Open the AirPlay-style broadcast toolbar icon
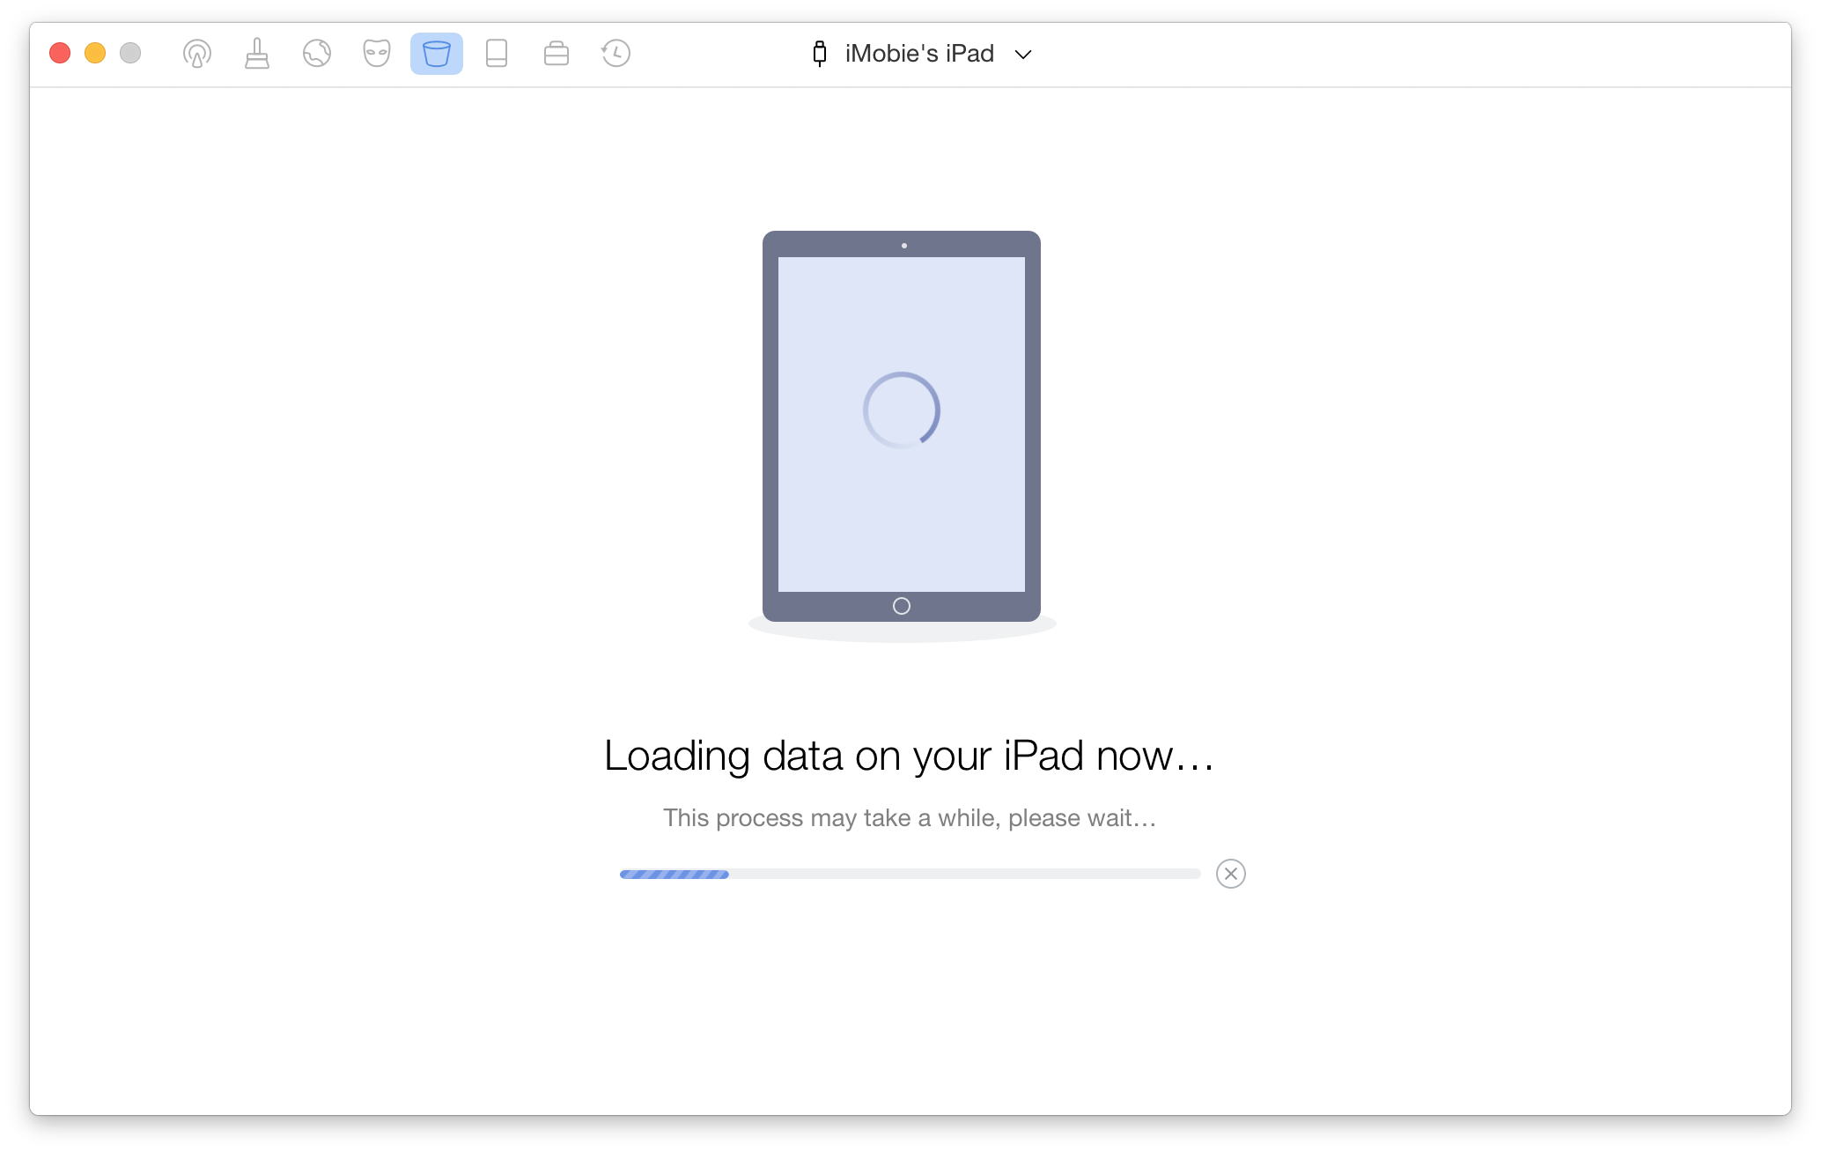 tap(196, 54)
